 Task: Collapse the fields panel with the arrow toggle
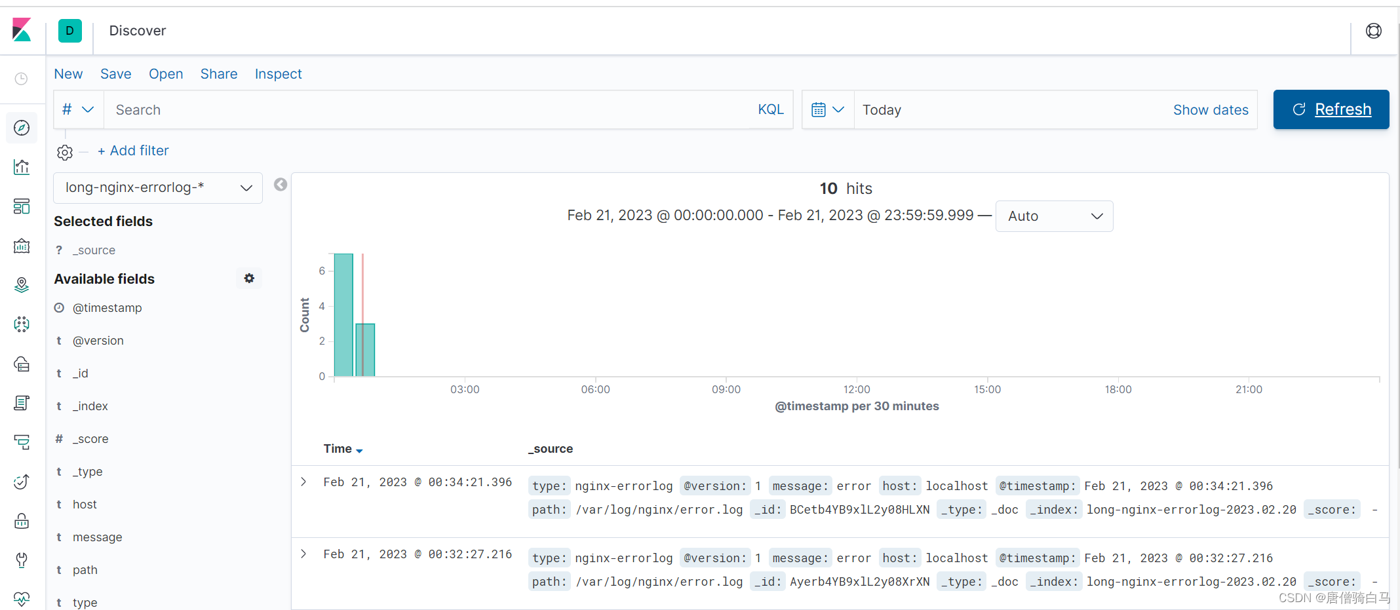(x=281, y=184)
